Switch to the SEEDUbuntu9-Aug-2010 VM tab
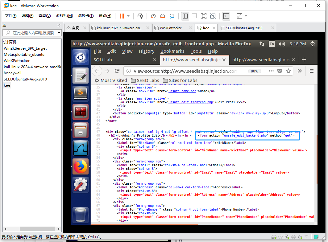 (244, 28)
